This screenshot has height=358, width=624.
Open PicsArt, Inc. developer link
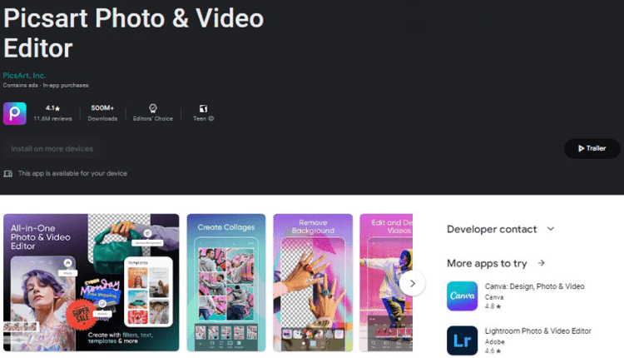pyautogui.click(x=25, y=76)
